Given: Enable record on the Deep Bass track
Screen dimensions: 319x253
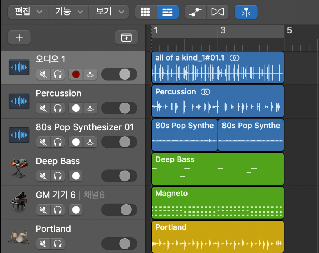Looking at the screenshot, I should click(x=76, y=176).
